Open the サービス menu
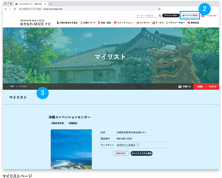The image size is (222, 178). click(158, 23)
